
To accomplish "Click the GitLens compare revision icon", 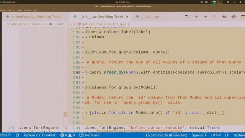I will (x=224, y=16).
